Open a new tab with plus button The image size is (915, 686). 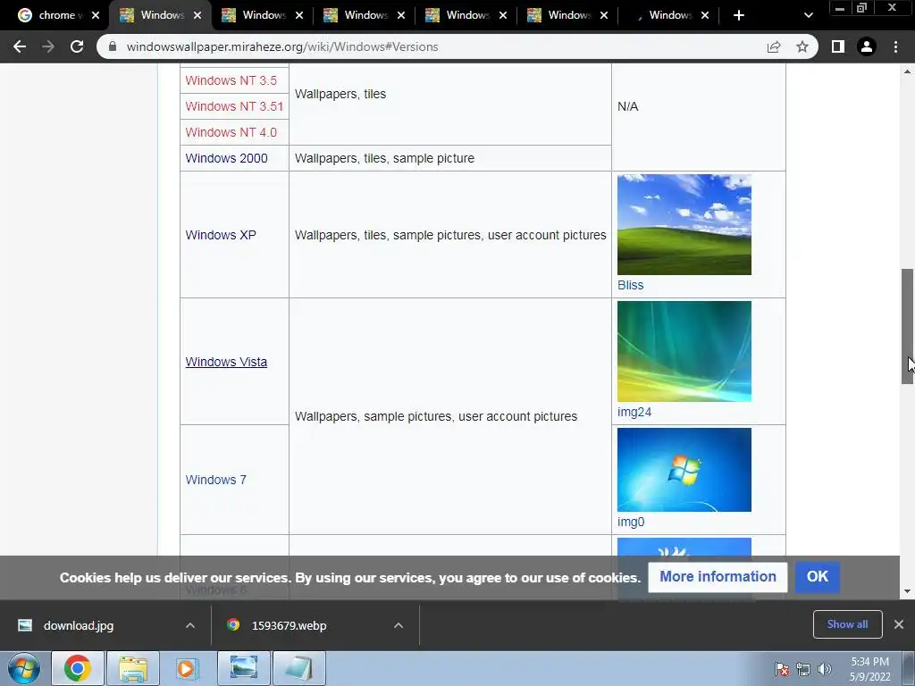tap(739, 15)
